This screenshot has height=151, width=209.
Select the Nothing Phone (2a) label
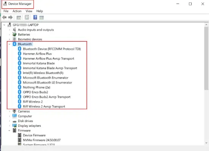click(x=36, y=87)
